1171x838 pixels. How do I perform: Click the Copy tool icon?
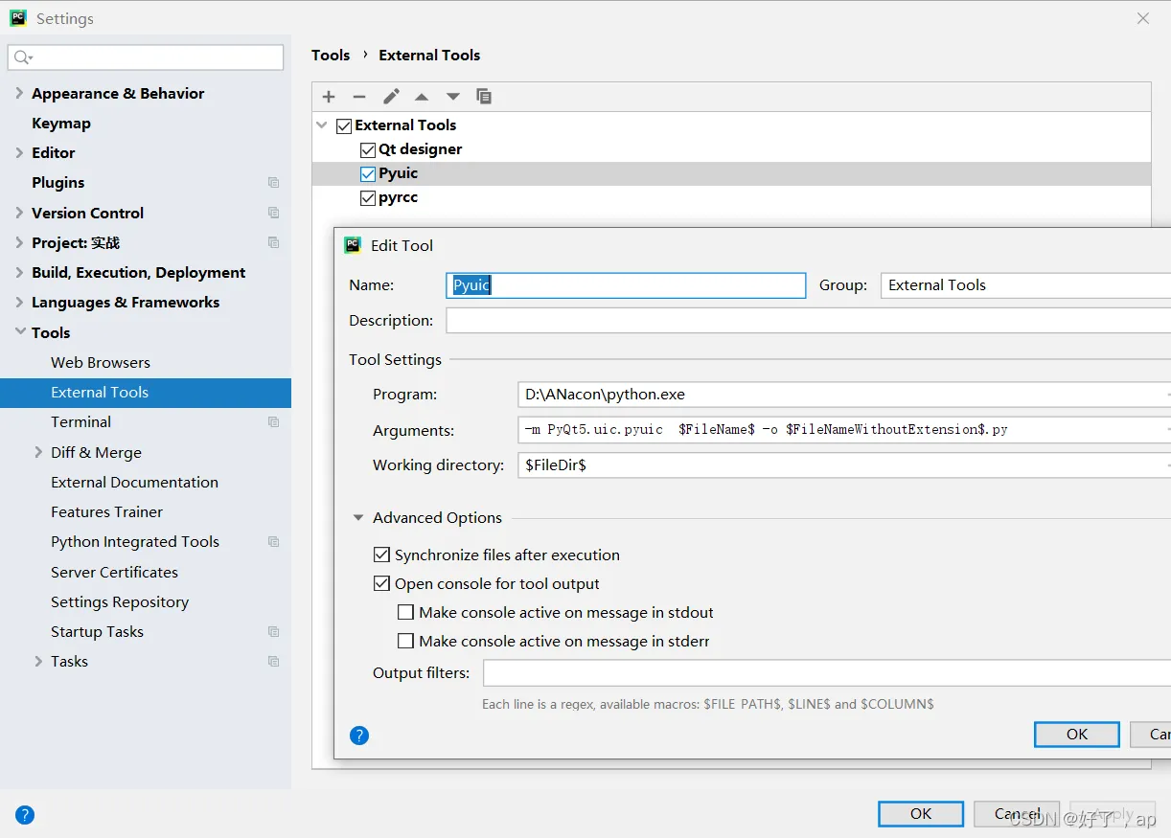(484, 97)
